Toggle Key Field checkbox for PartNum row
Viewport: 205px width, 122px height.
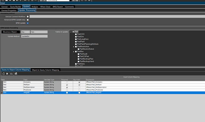click(79, 85)
